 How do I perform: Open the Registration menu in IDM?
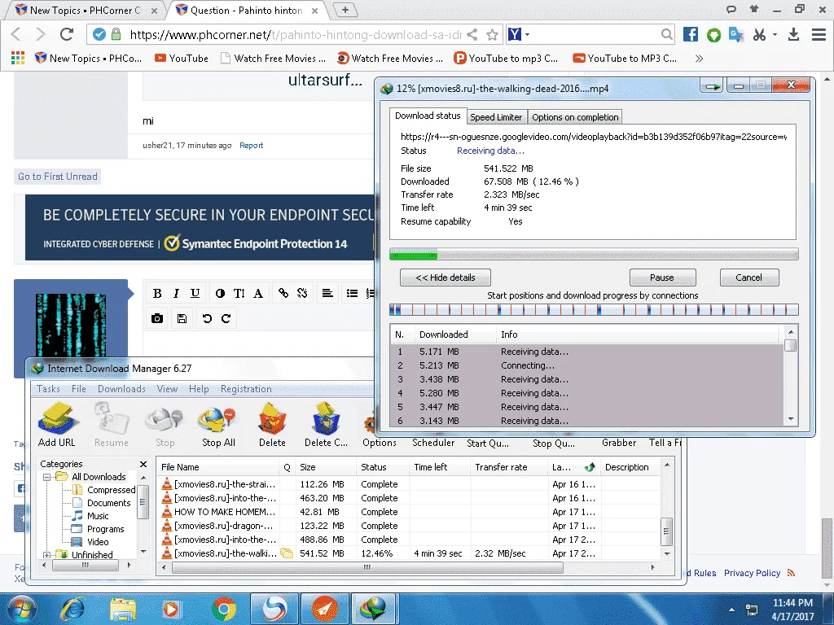(246, 389)
